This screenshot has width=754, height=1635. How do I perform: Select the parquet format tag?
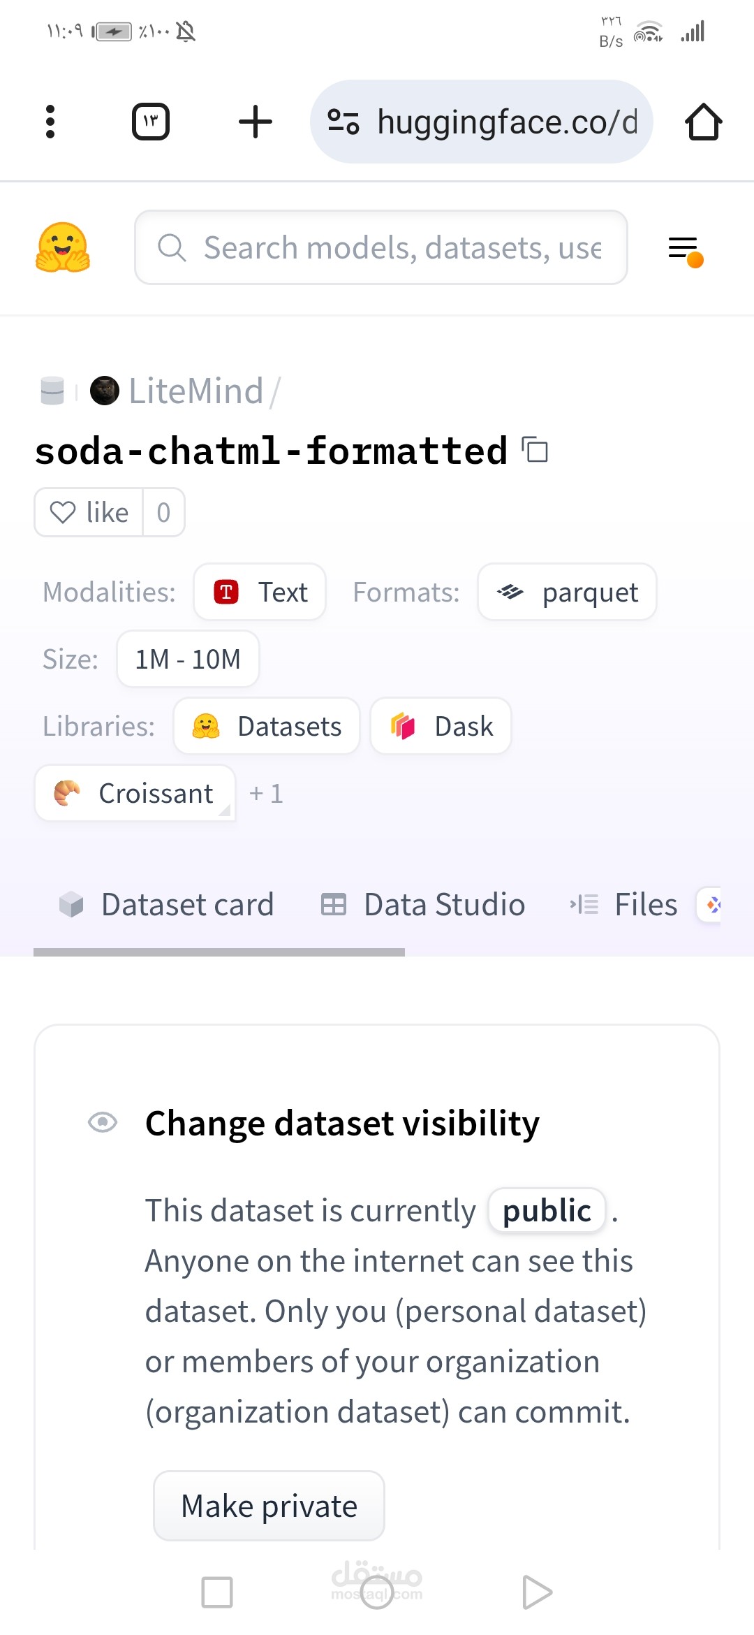567,593
